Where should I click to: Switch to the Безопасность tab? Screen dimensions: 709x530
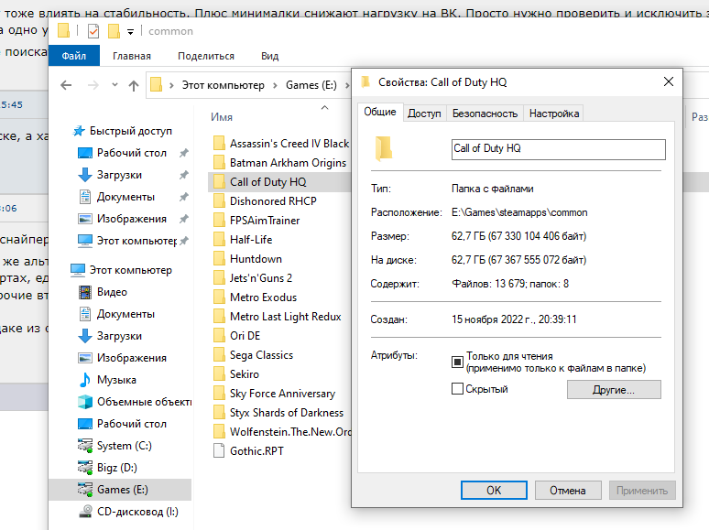[485, 114]
